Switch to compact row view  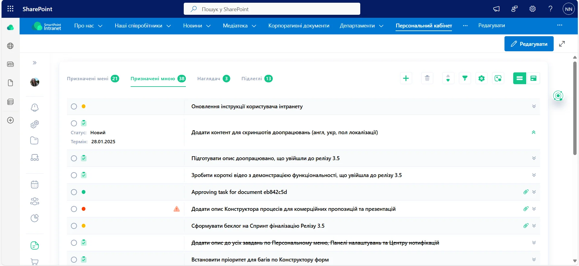[x=520, y=78]
